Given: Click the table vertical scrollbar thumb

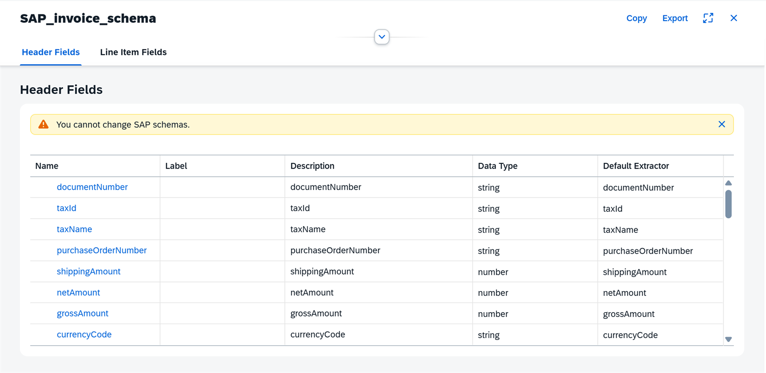Looking at the screenshot, I should coord(728,204).
